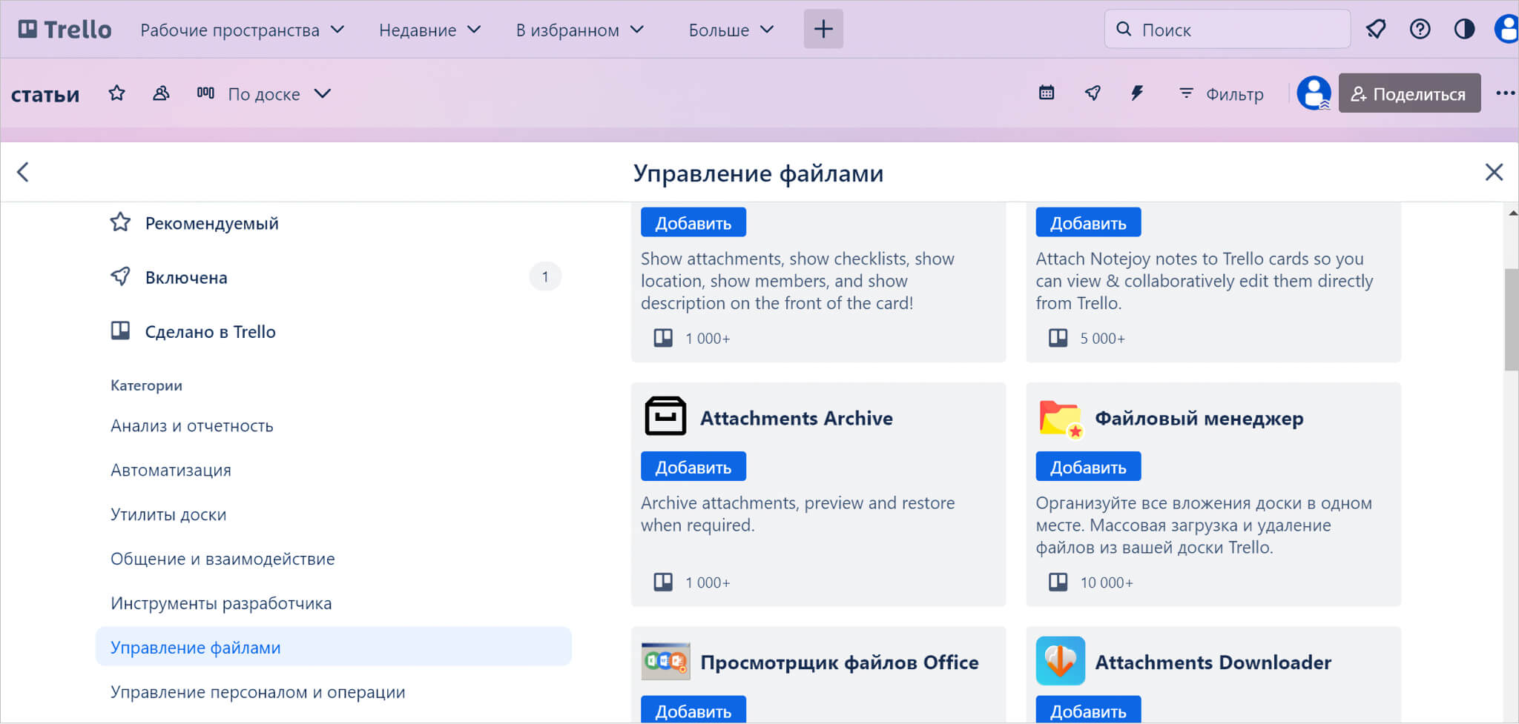Open Управление персоналом и операции category
1519x724 pixels.
(257, 692)
